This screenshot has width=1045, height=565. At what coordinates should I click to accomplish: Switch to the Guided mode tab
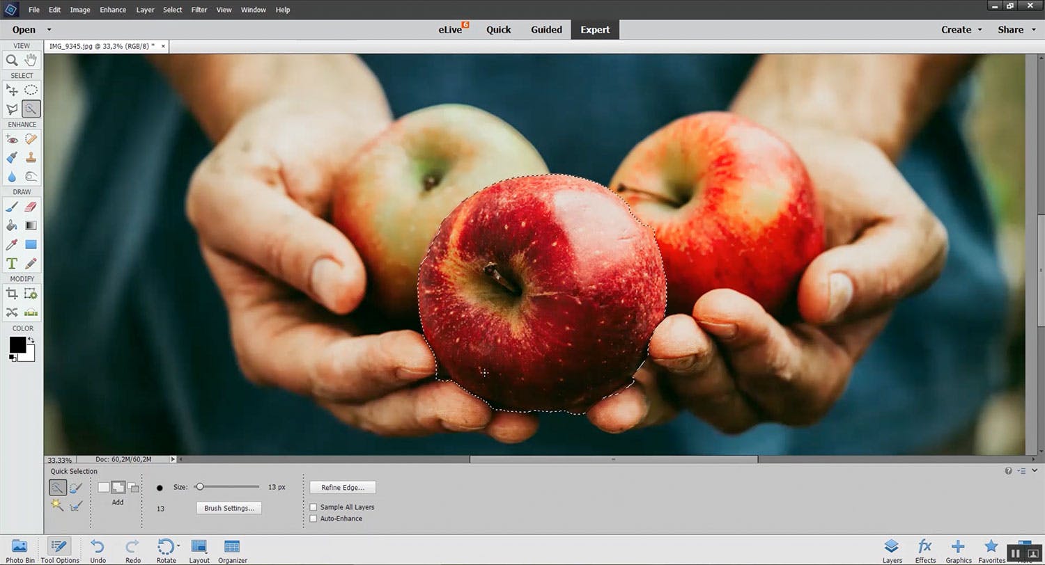(546, 29)
